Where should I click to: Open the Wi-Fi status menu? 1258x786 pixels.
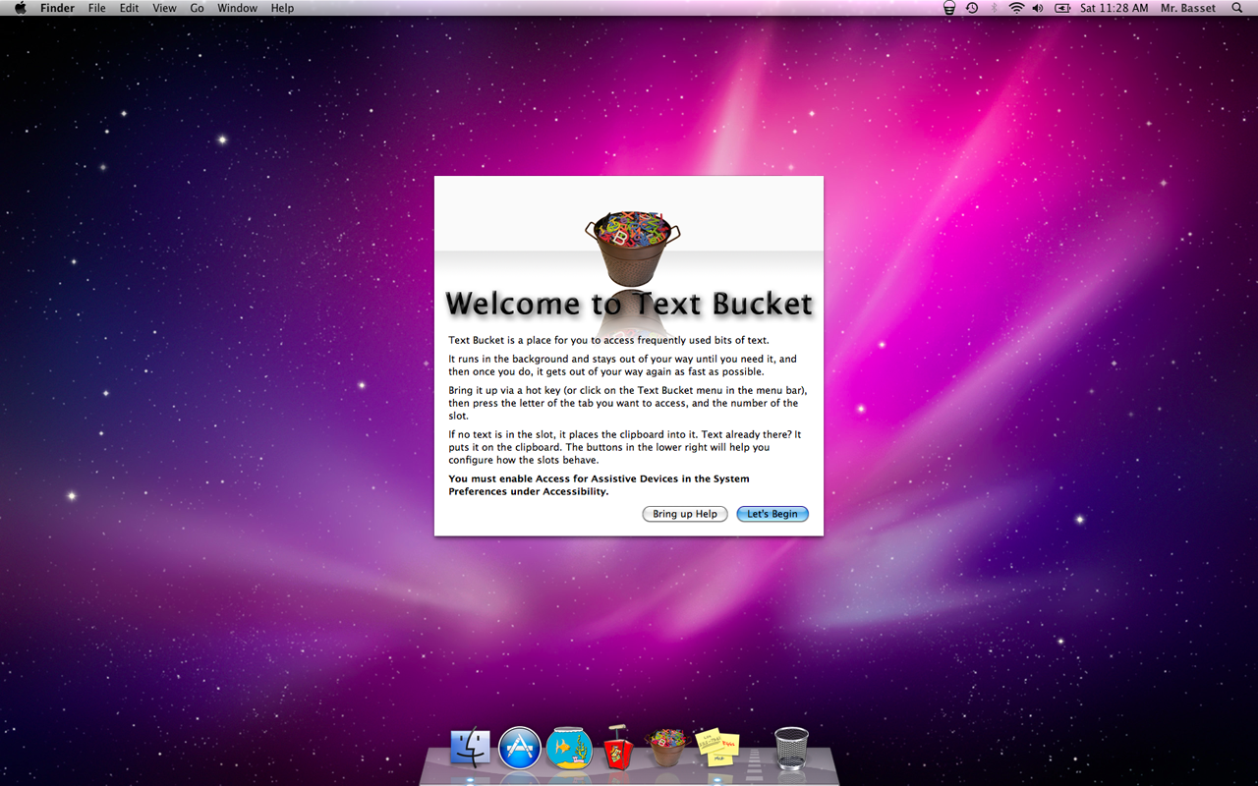click(x=1016, y=8)
